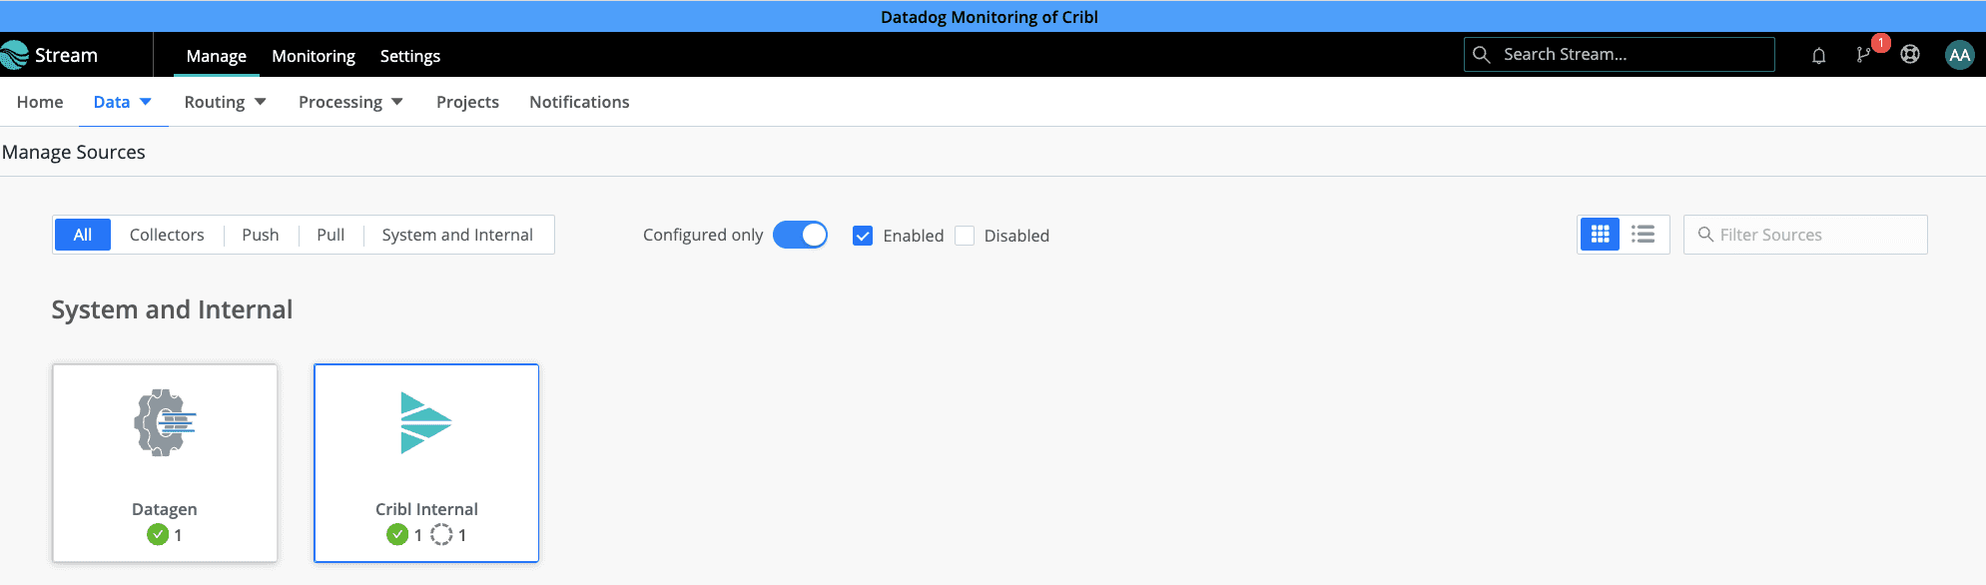This screenshot has width=1986, height=585.
Task: Go to the Projects page
Action: [467, 102]
